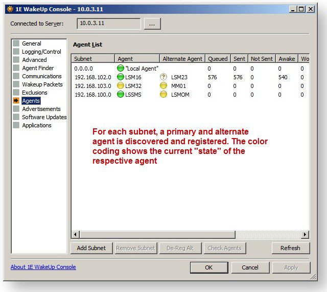
Task: Refresh the agent list
Action: coord(291,248)
